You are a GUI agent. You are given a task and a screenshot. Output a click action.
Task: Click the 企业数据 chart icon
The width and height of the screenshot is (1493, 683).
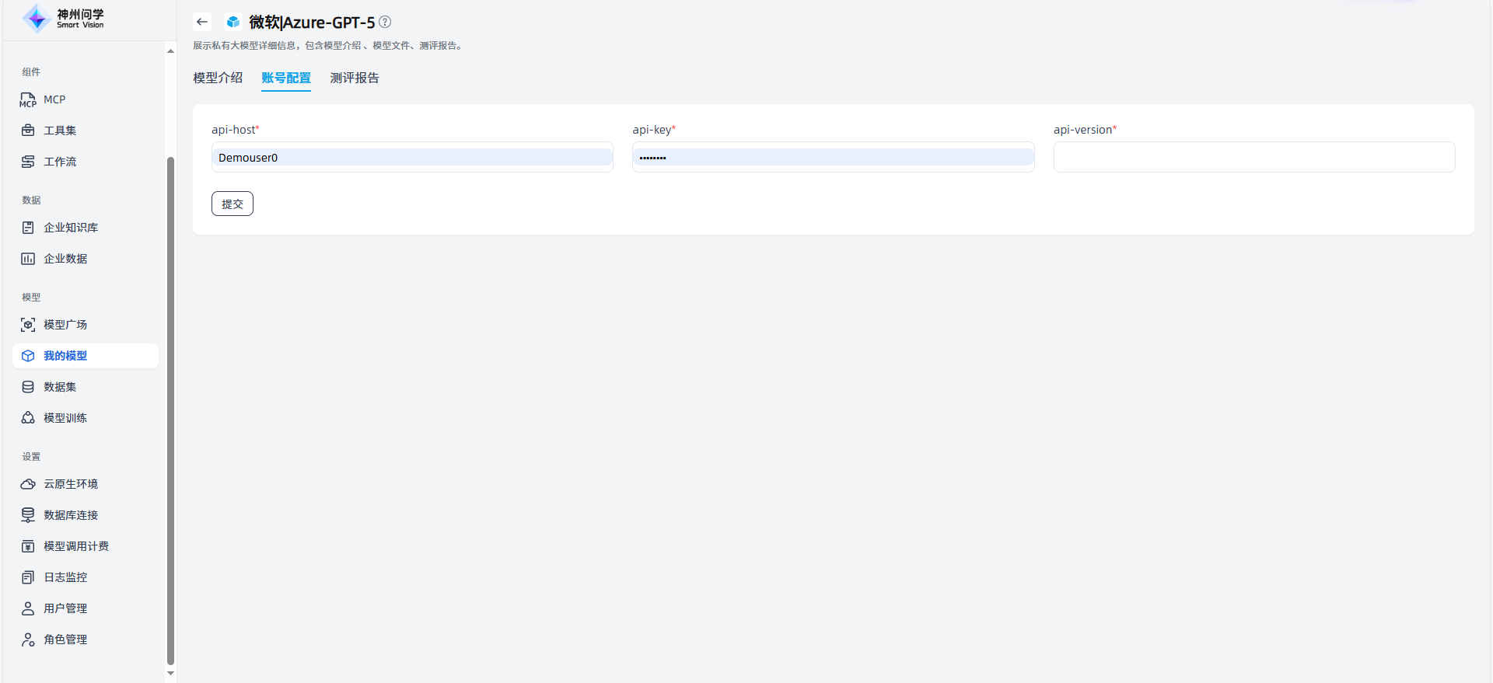pos(28,259)
